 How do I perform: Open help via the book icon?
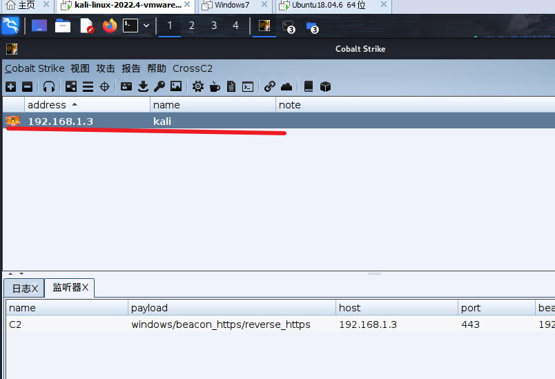pos(309,87)
